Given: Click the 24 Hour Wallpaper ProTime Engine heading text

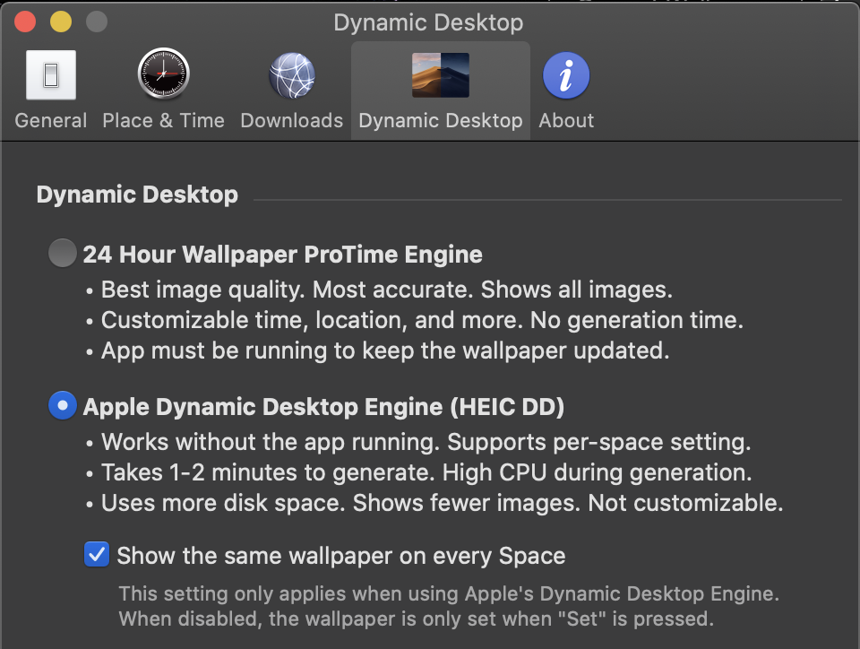Looking at the screenshot, I should click(282, 255).
